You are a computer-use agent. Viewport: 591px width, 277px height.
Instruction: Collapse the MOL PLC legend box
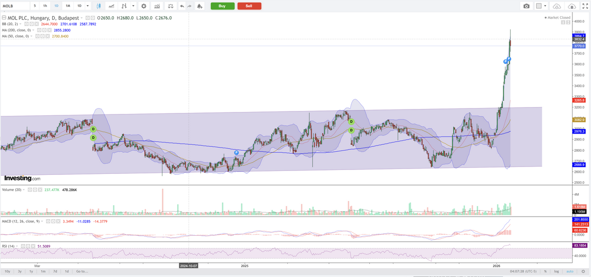coord(4,17)
